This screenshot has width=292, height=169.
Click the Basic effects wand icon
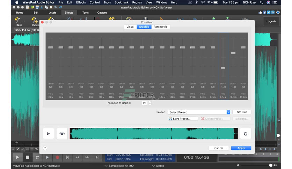[x=17, y=20]
